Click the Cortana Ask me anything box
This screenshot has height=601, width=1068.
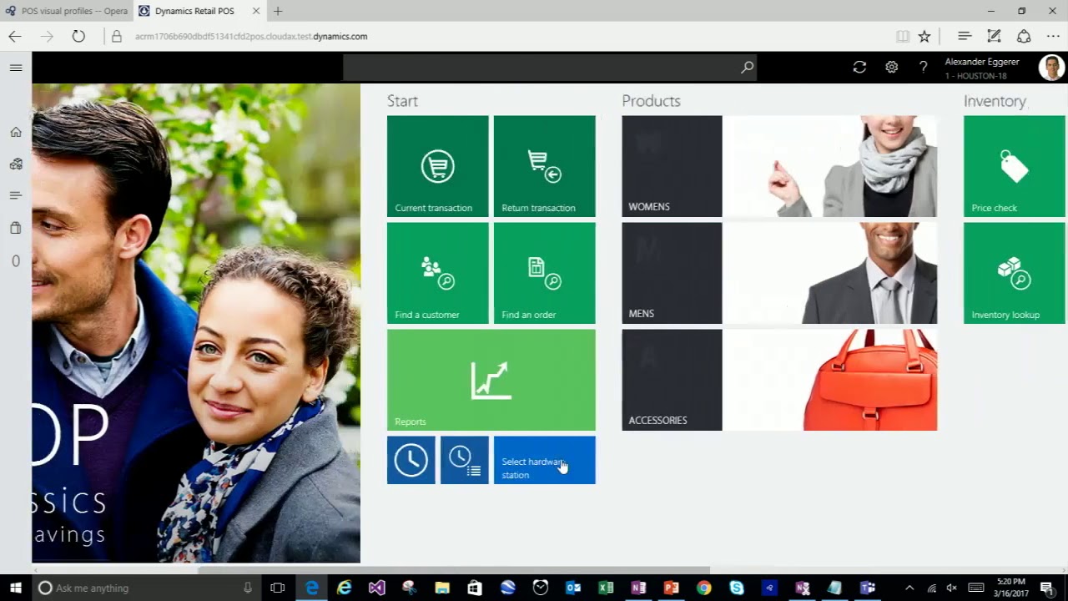coord(147,588)
